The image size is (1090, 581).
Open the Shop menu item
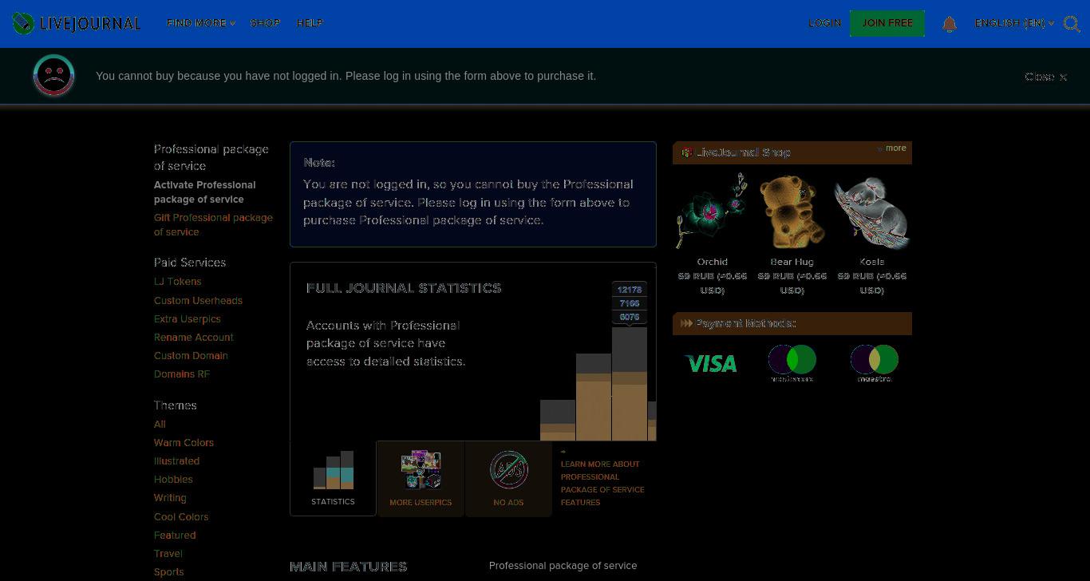pyautogui.click(x=265, y=23)
